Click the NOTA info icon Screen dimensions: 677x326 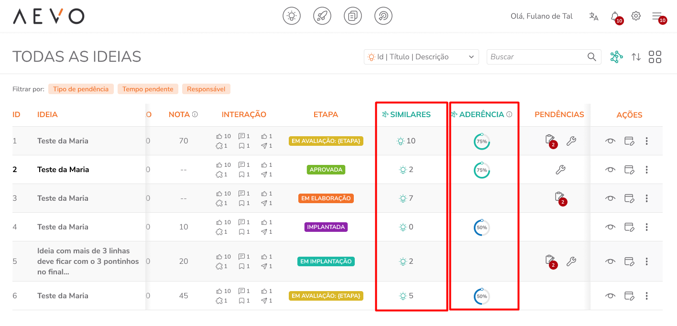click(x=195, y=114)
